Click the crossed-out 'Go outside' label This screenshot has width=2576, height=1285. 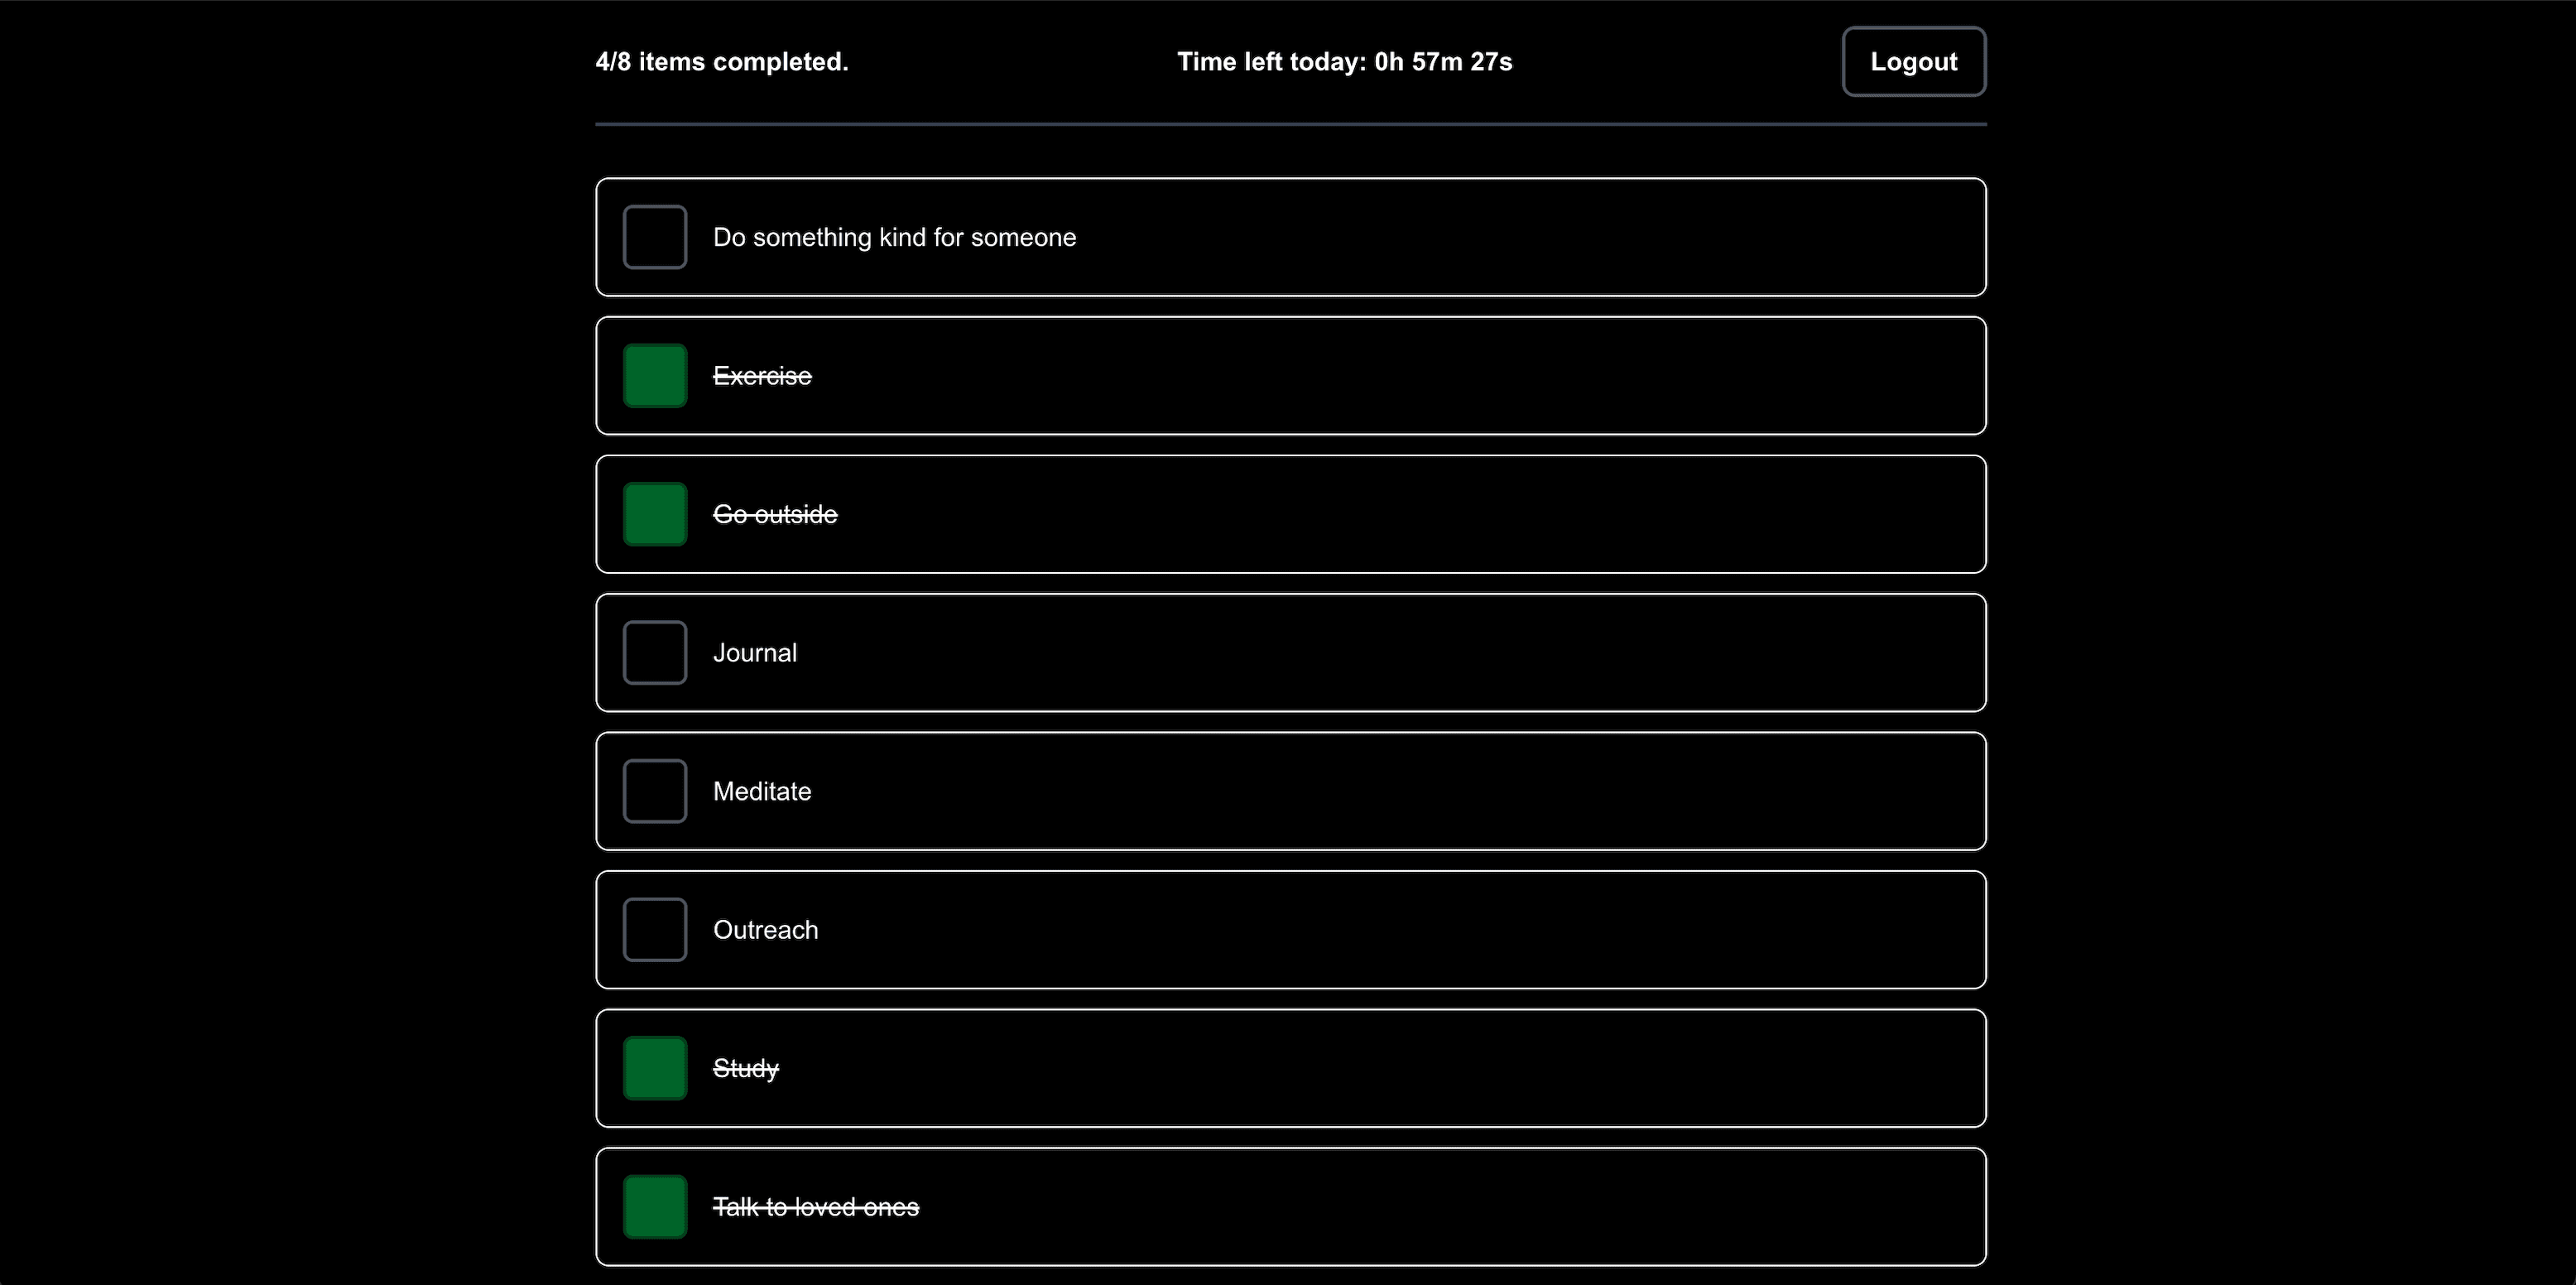click(x=775, y=514)
